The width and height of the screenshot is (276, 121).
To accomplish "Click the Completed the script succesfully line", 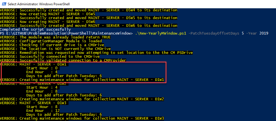I will coord(36,30).
